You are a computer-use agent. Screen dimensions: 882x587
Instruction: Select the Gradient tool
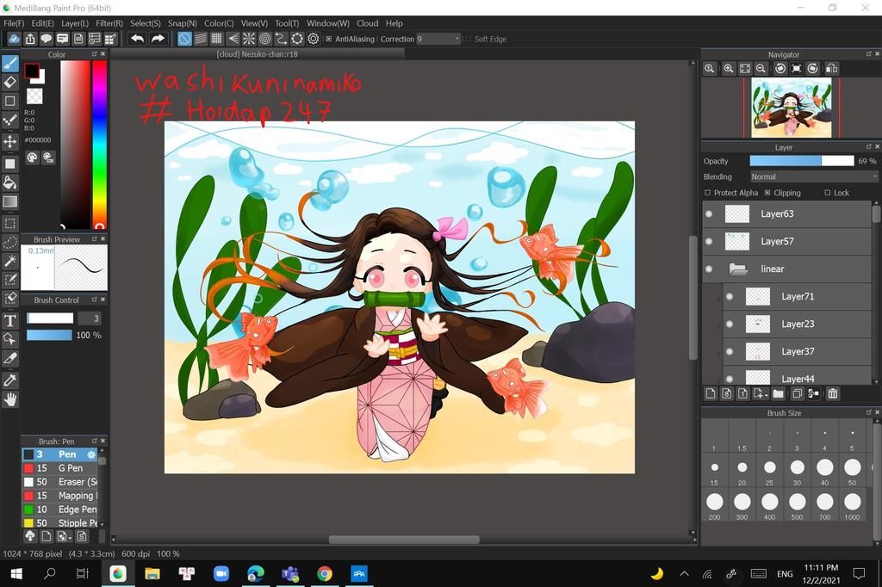[x=10, y=201]
